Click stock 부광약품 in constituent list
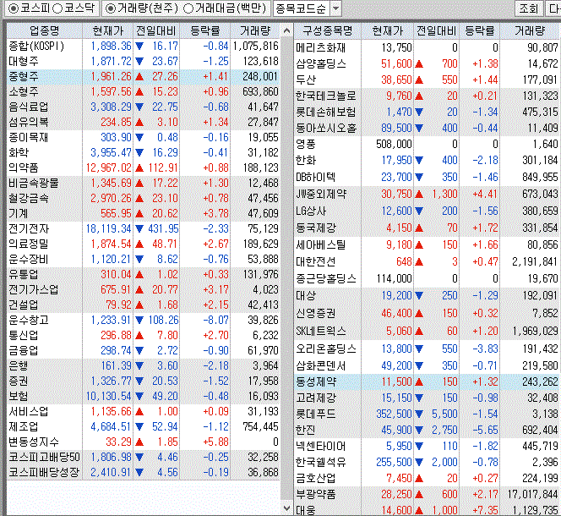The width and height of the screenshot is (561, 516). (316, 495)
